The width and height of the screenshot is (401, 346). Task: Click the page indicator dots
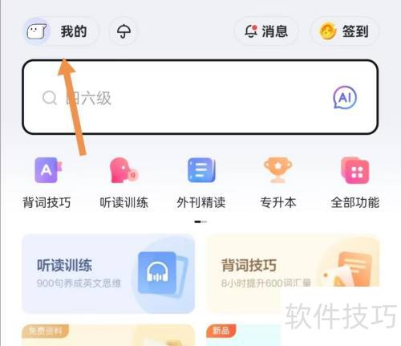(200, 222)
